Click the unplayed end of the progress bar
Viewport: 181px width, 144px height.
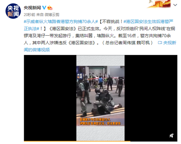pos(154,141)
